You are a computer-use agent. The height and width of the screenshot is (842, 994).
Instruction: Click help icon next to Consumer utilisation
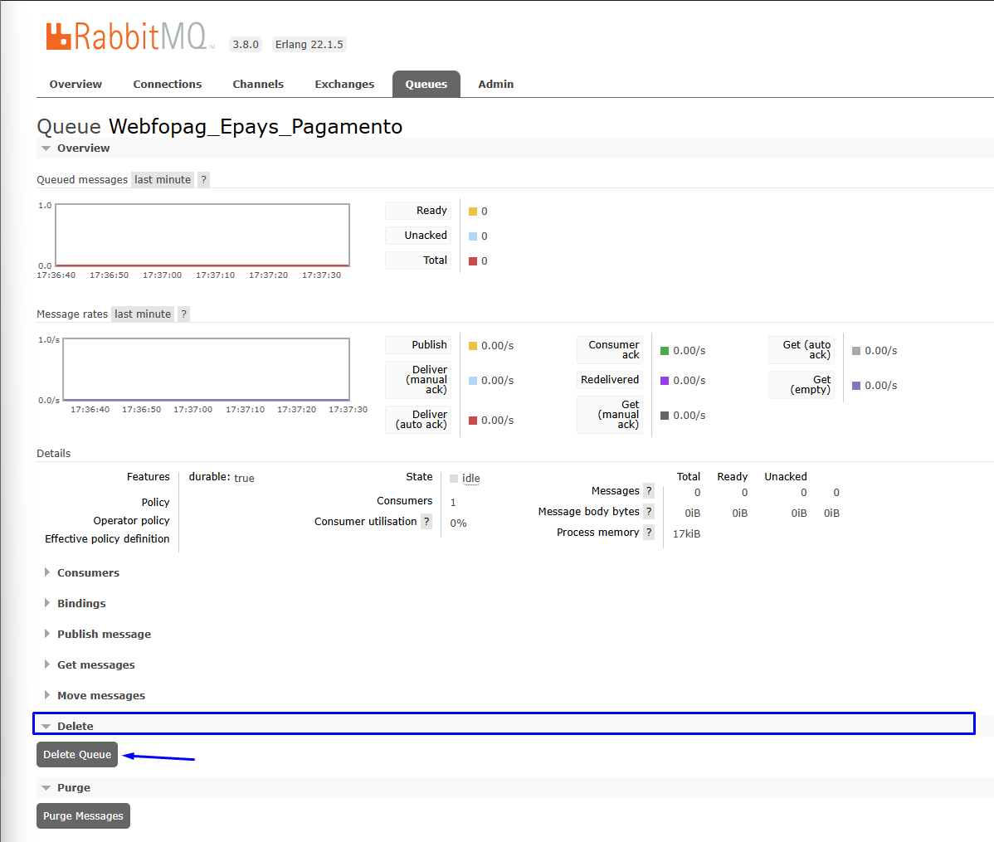(x=426, y=521)
